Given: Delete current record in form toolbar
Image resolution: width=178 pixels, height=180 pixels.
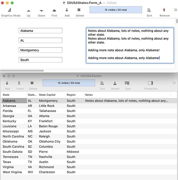Looking at the screenshot, I should [x=80, y=12].
